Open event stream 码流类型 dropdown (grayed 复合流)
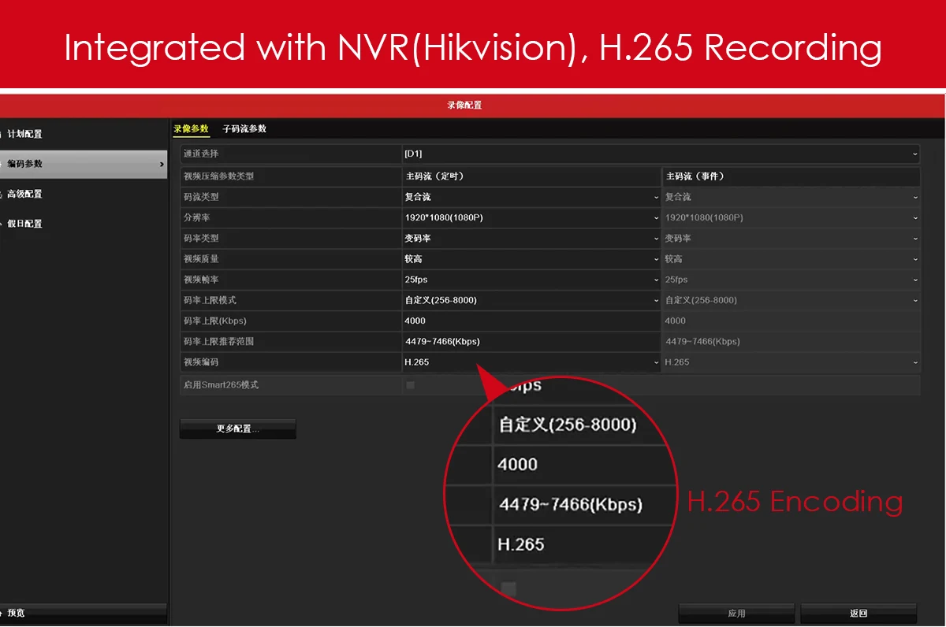946x627 pixels. click(x=791, y=197)
